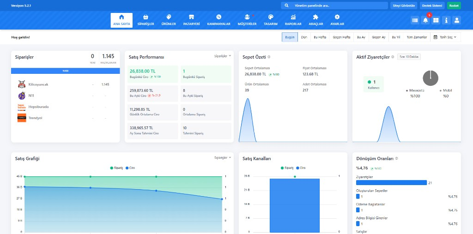Click the Kilicoyuncak store logo
473x234 pixels.
(x=21, y=84)
